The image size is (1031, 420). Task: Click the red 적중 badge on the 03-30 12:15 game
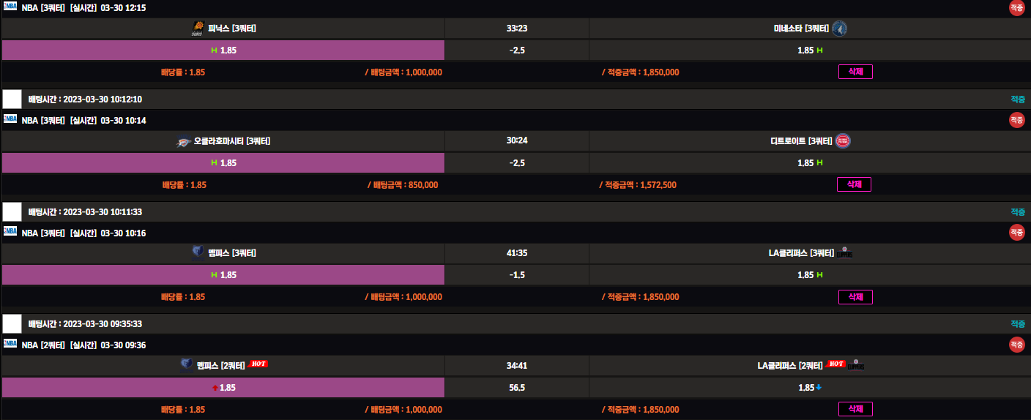tap(1016, 7)
